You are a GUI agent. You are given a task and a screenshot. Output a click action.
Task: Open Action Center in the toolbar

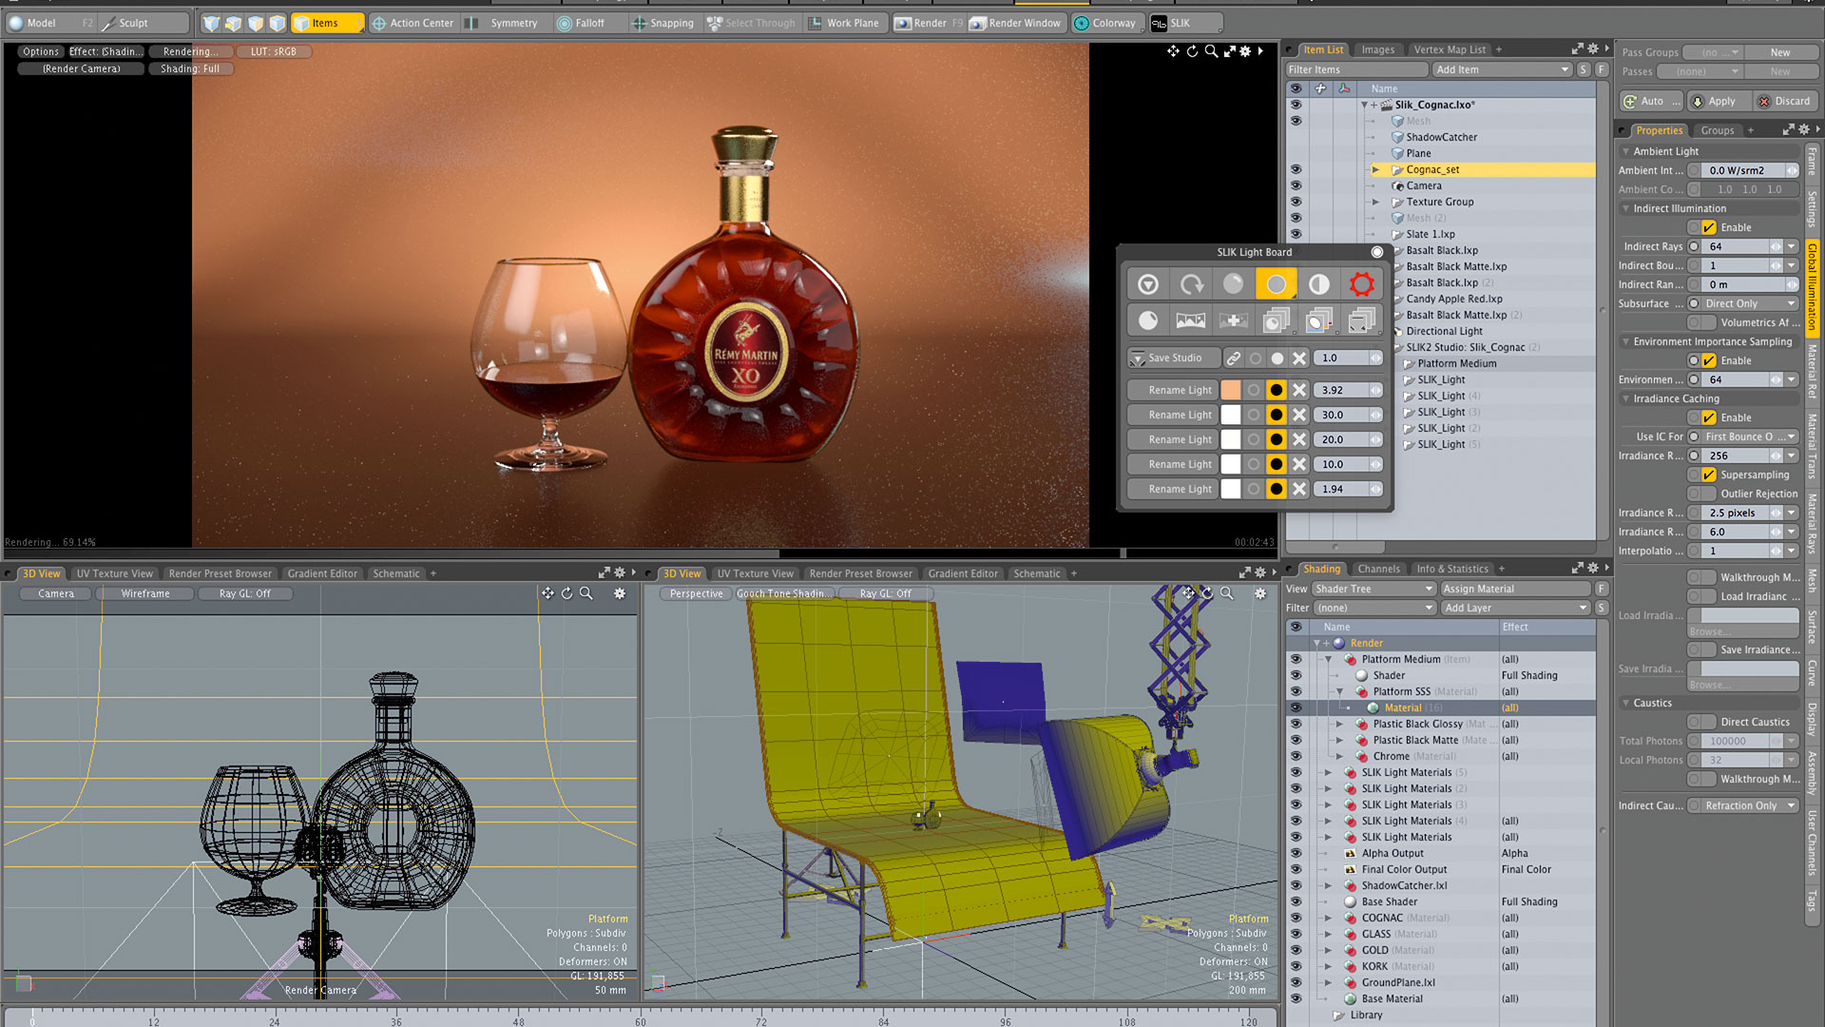click(413, 23)
